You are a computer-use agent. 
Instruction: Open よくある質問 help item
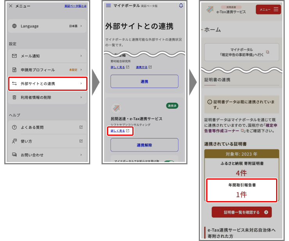47,127
